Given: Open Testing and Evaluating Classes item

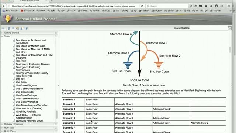Looking at the screenshot, I should (33, 64).
